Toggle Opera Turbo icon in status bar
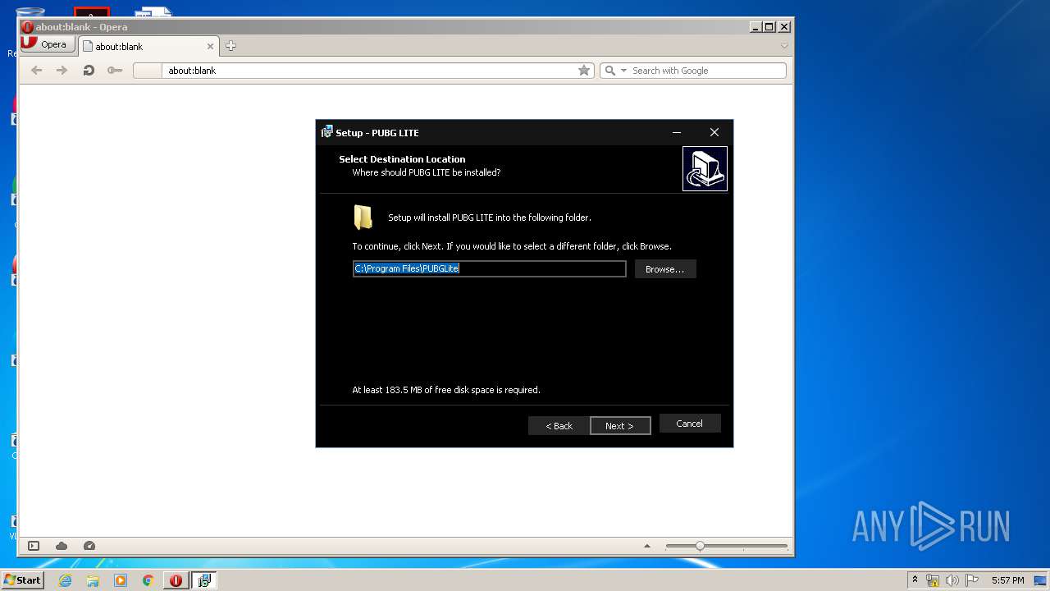Image resolution: width=1050 pixels, height=591 pixels. (89, 546)
